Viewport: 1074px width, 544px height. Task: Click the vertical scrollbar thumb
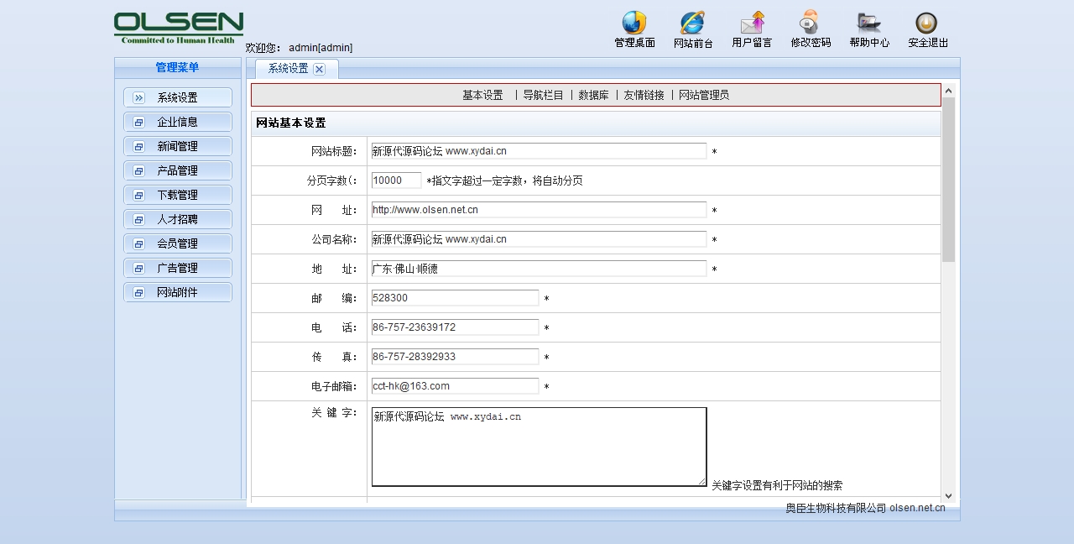(948, 180)
